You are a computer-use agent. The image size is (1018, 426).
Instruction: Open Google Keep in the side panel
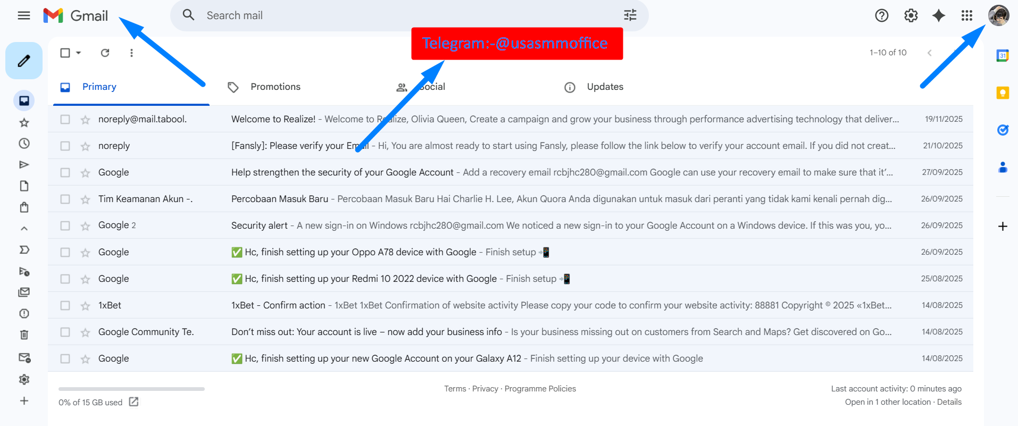(x=1003, y=93)
